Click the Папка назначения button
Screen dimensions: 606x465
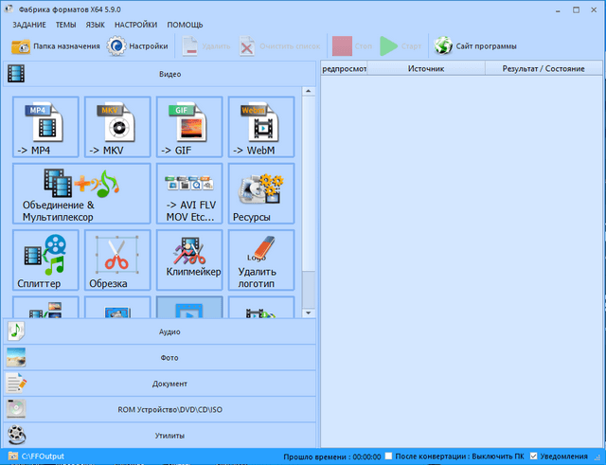click(x=55, y=45)
